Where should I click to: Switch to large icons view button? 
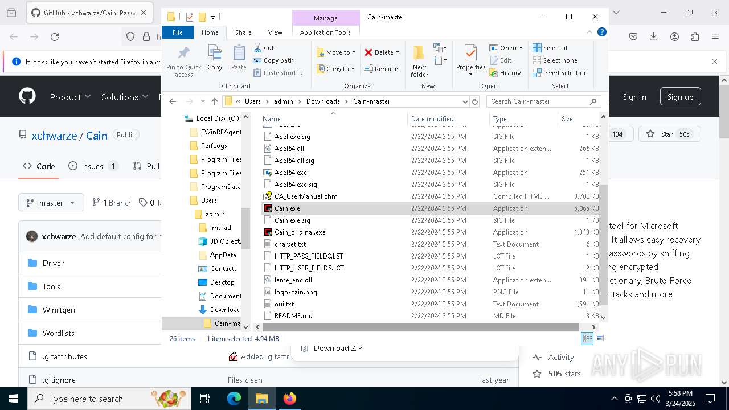tap(599, 338)
